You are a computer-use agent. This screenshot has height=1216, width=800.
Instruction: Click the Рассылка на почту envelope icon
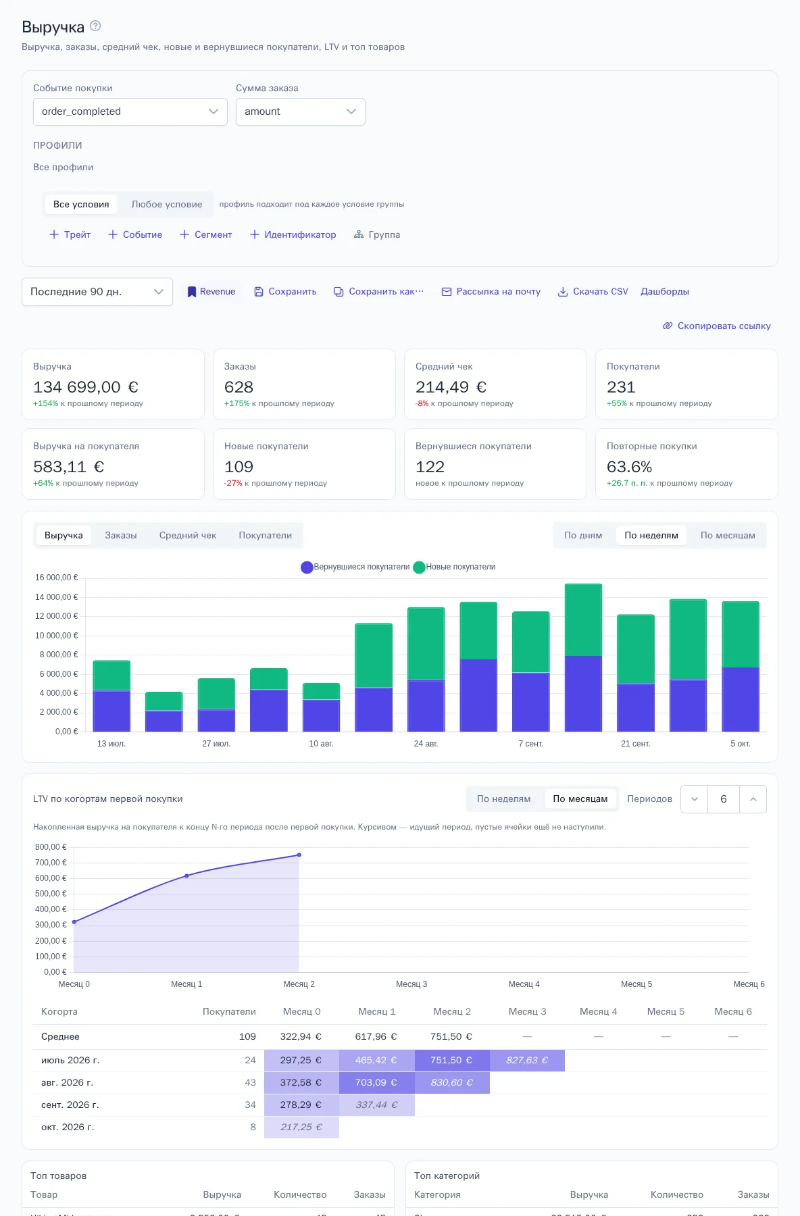tap(447, 292)
